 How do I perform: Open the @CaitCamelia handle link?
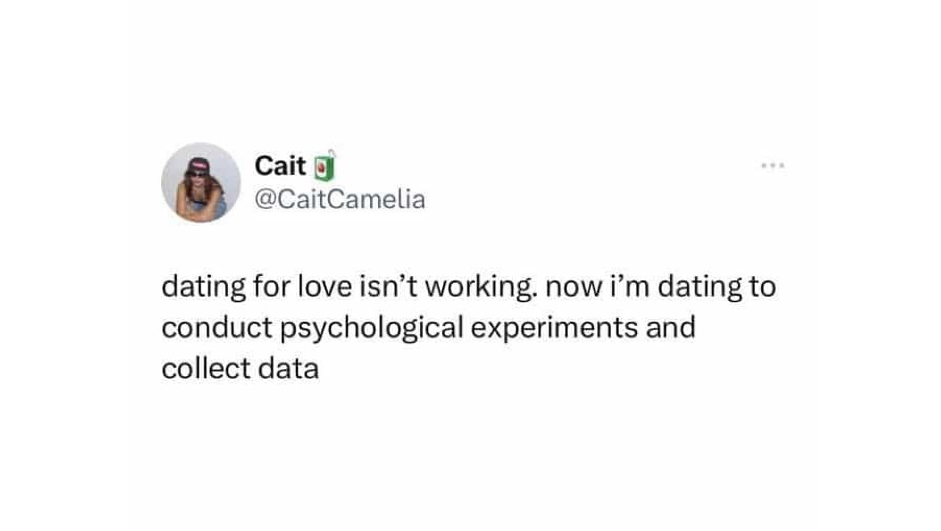tap(340, 199)
